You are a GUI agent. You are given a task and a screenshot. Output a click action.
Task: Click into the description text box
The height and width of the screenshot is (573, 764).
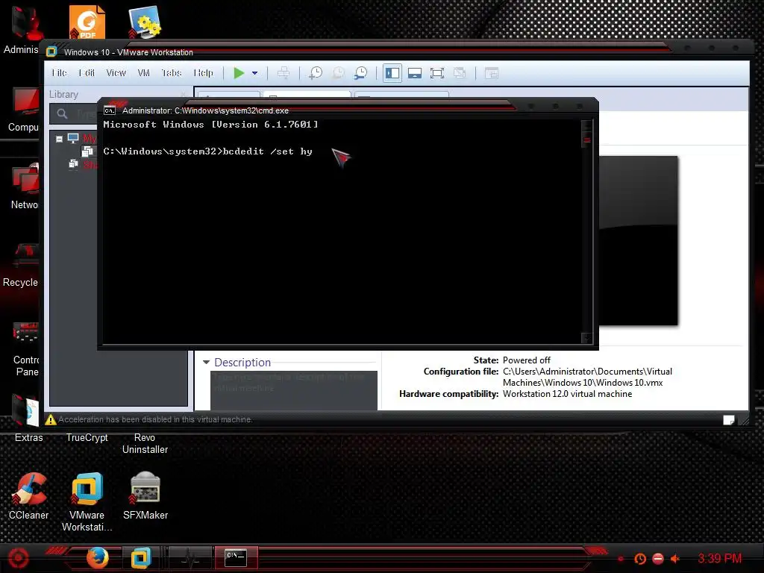click(x=294, y=390)
